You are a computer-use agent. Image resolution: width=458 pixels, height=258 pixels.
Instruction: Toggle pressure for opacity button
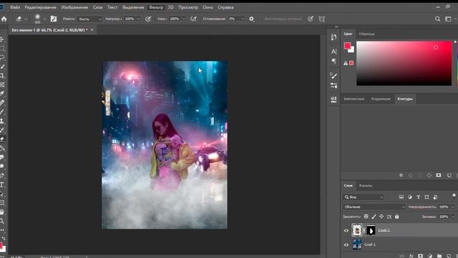(x=148, y=19)
